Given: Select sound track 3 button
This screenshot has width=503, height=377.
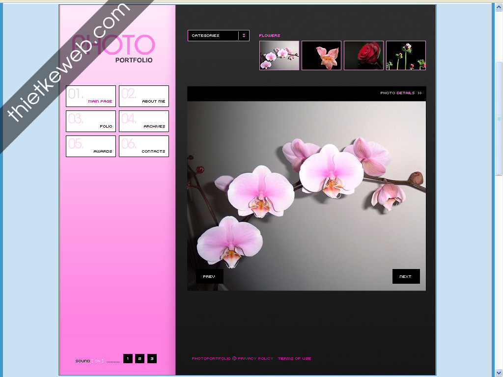Looking at the screenshot, I should point(152,358).
